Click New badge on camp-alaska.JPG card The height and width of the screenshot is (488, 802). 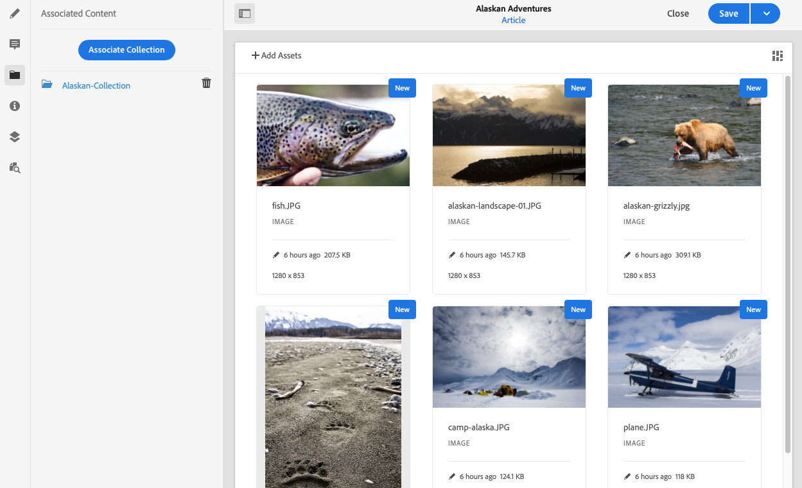pyautogui.click(x=579, y=309)
